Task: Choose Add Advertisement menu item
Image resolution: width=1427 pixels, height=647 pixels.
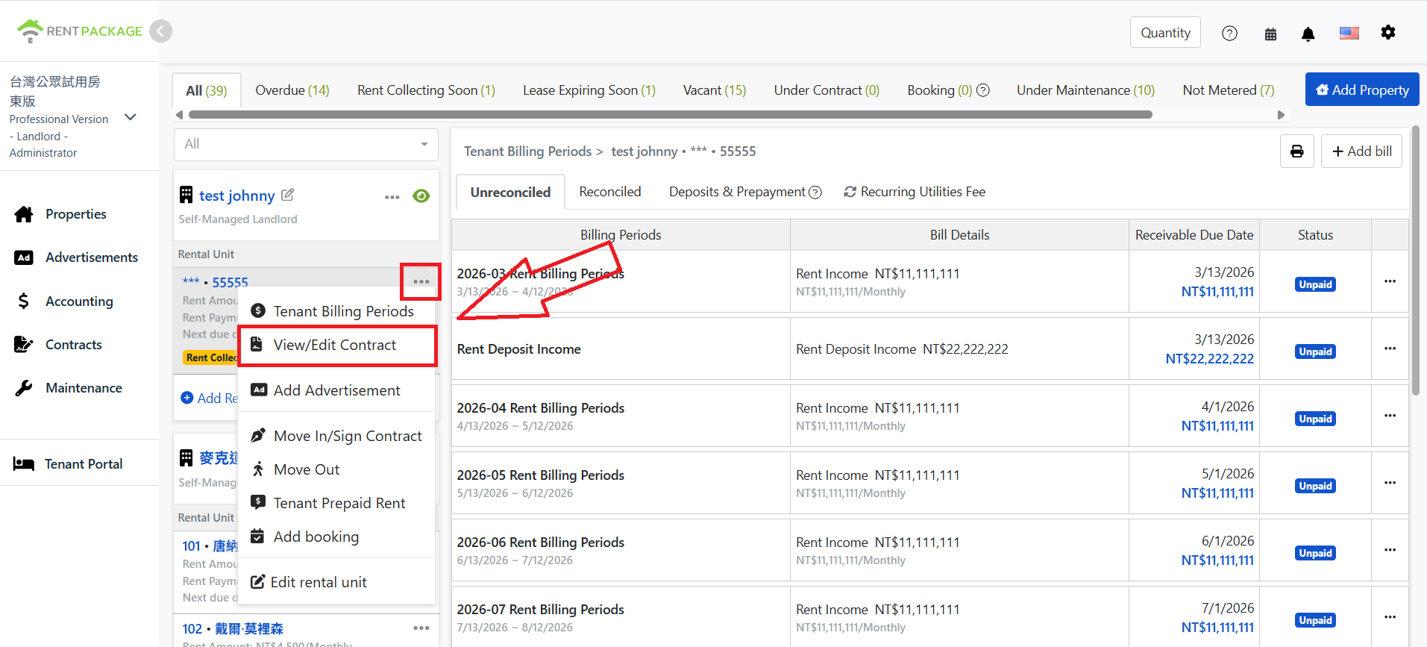Action: coord(336,390)
